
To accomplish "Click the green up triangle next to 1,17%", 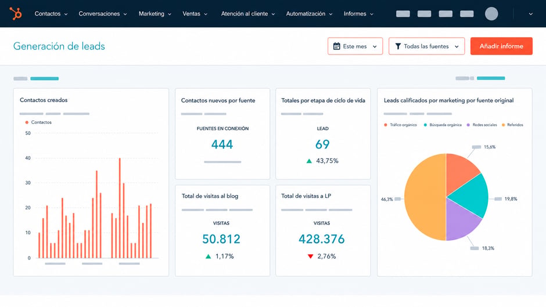I will point(208,257).
